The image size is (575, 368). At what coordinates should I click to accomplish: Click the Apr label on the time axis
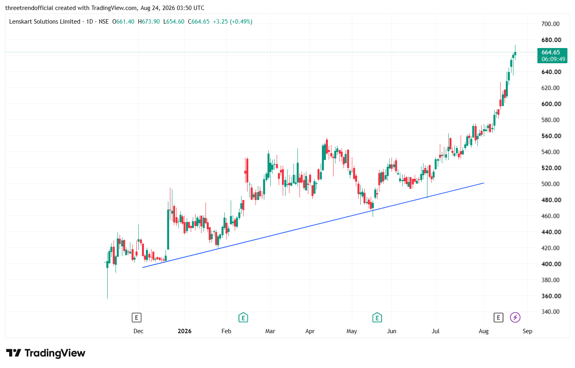coord(310,331)
